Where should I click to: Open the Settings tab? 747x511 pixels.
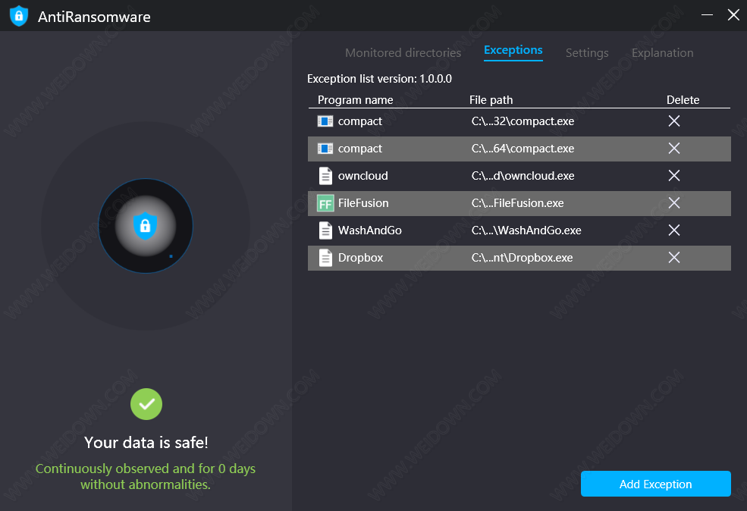pos(587,53)
